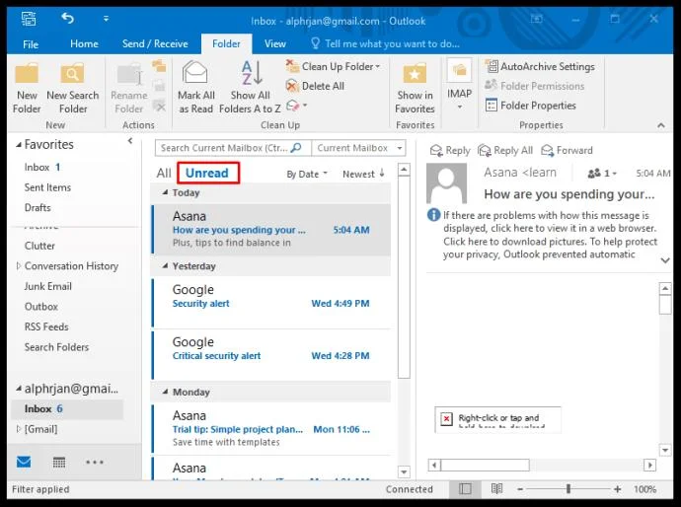Toggle Newest sort order
Image resolution: width=681 pixels, height=507 pixels.
click(x=363, y=175)
